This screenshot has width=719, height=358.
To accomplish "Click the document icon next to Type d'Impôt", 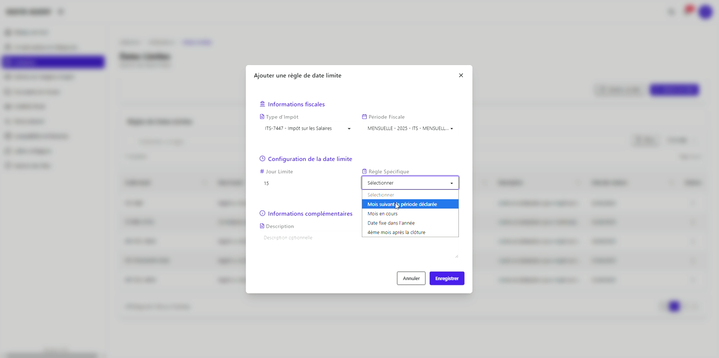I will click(262, 117).
